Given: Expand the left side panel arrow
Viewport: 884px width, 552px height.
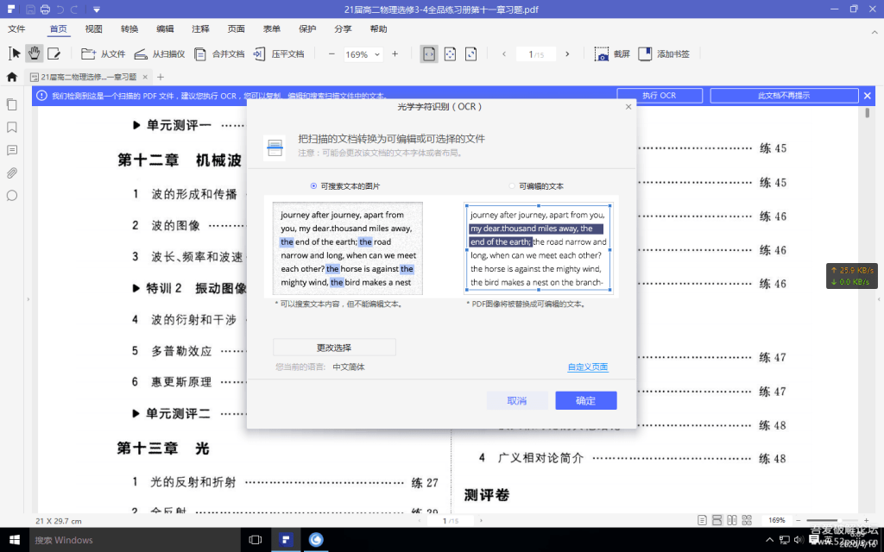Looking at the screenshot, I should tap(28, 299).
